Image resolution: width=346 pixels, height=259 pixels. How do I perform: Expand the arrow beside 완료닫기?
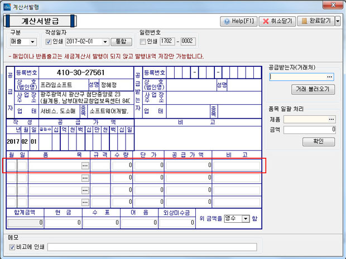[338, 21]
